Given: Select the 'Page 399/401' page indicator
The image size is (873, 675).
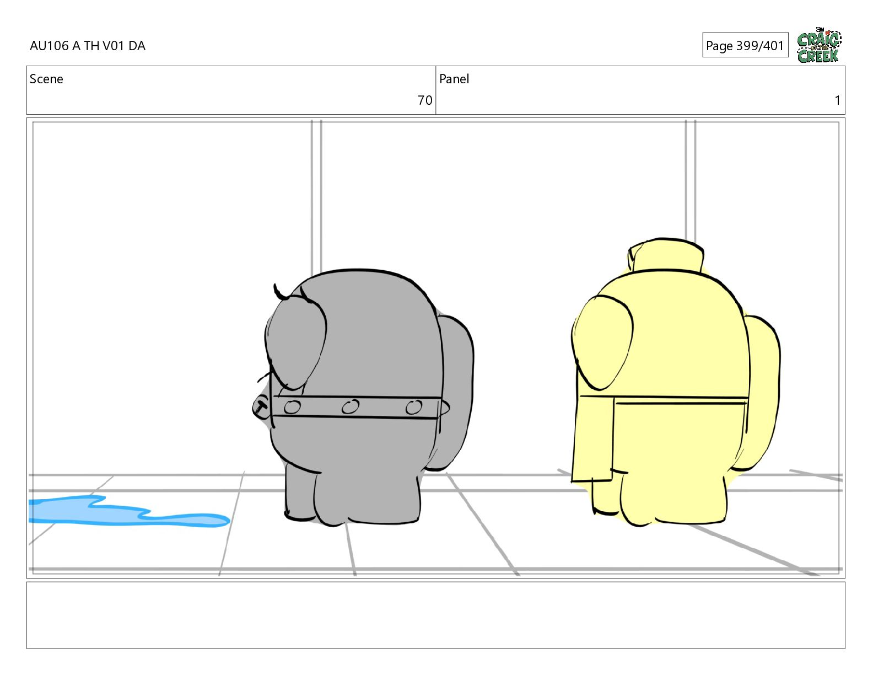Looking at the screenshot, I should [745, 45].
